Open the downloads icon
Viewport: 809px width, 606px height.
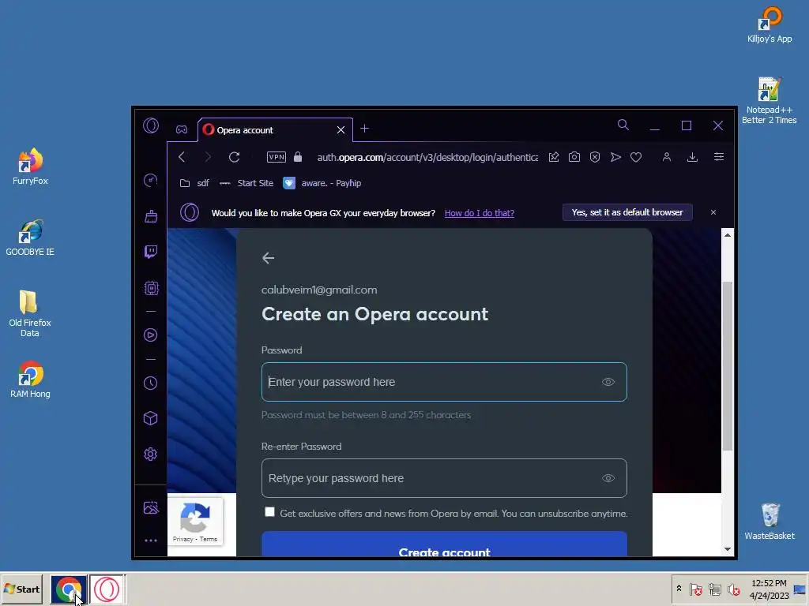[692, 157]
